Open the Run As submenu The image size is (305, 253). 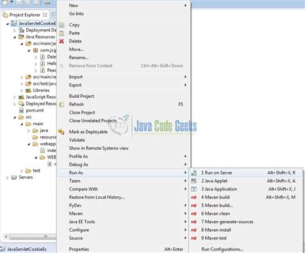pos(124,173)
